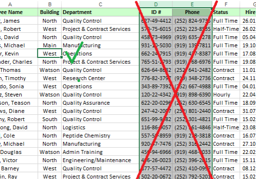This screenshot has height=179, width=256.
Task: Select column F header
Action: 226,4
